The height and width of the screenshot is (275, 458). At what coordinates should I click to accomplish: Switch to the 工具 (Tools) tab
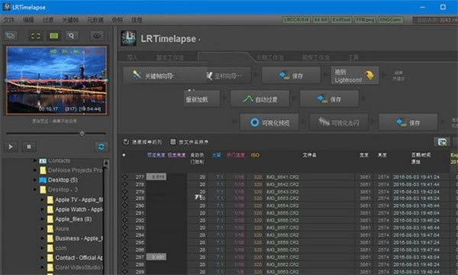[x=353, y=57]
